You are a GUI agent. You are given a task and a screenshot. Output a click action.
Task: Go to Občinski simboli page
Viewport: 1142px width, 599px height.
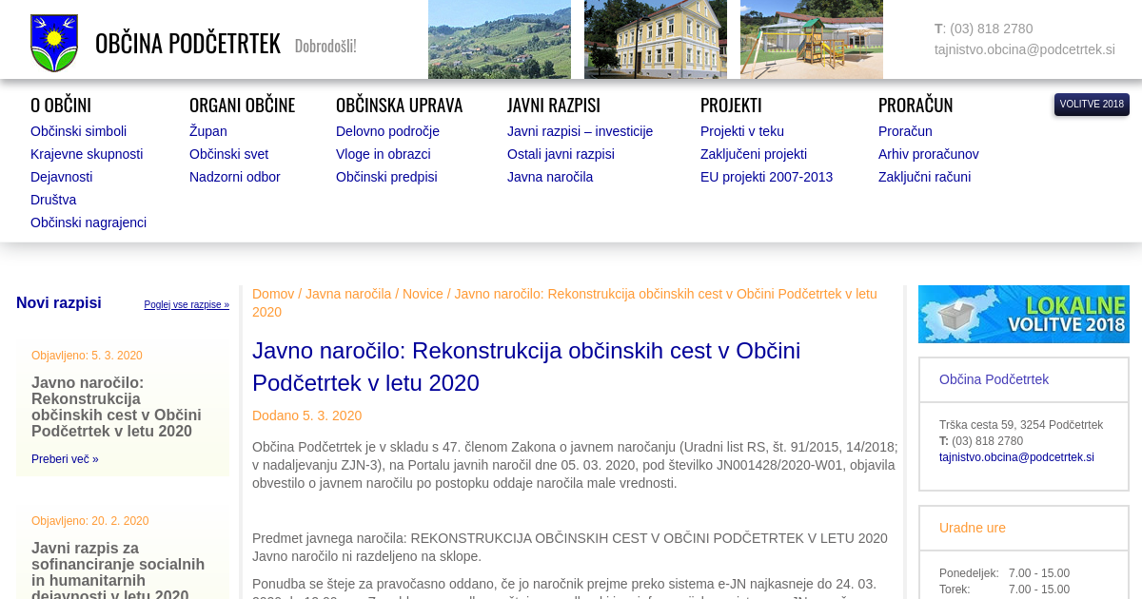[x=78, y=131]
